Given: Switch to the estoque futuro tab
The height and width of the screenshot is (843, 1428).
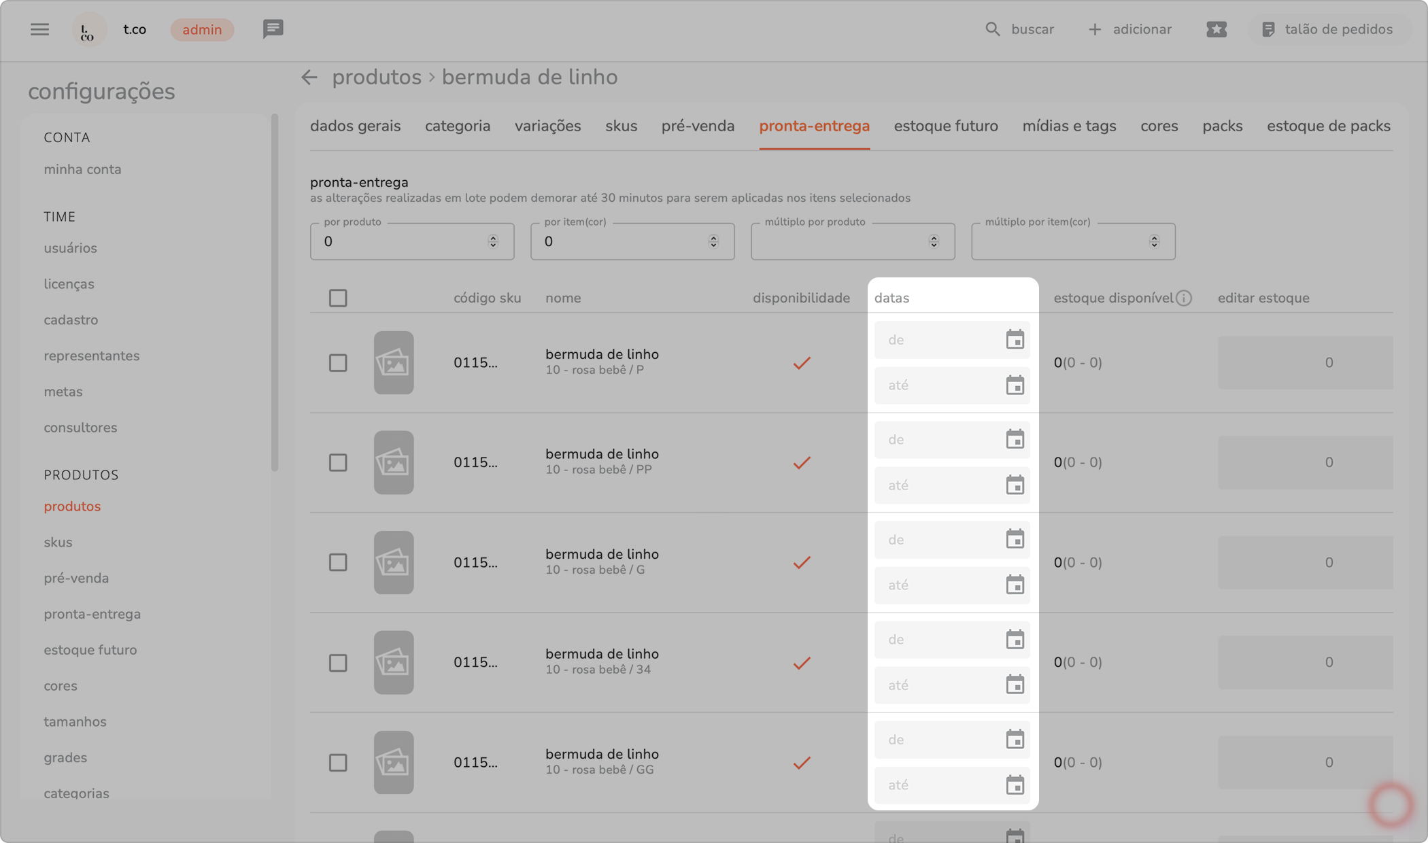Looking at the screenshot, I should click(x=945, y=126).
